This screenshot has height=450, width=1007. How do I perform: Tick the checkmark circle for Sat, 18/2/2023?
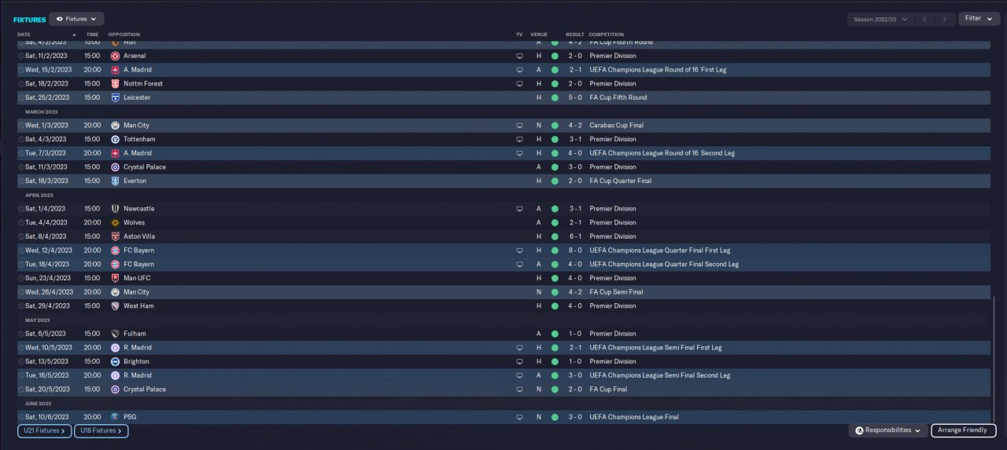(21, 83)
